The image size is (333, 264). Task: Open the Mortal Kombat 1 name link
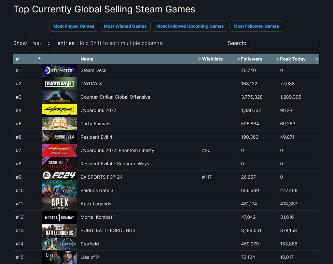click(x=98, y=217)
